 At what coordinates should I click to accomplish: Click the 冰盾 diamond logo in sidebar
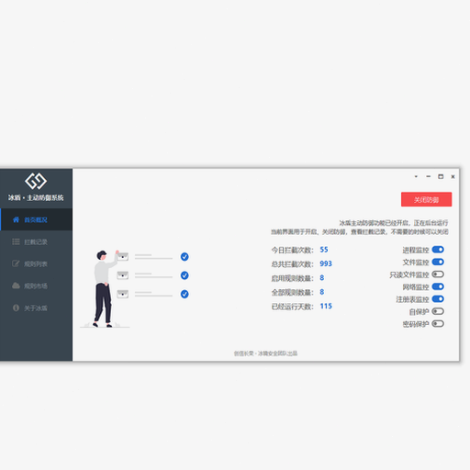coord(36,181)
